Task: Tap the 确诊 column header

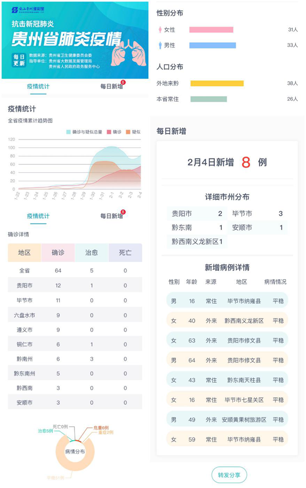Action: click(58, 253)
